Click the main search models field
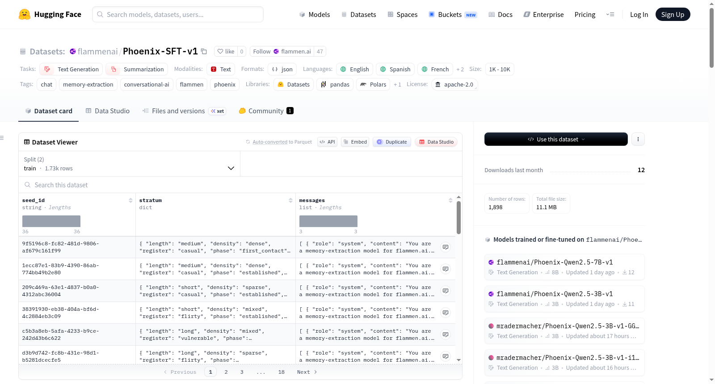Image resolution: width=715 pixels, height=384 pixels. 178,14
